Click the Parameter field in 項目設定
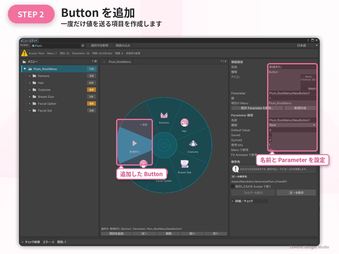The height and width of the screenshot is (254, 339). [292, 93]
